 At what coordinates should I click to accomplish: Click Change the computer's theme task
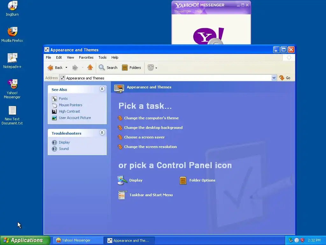(x=151, y=118)
